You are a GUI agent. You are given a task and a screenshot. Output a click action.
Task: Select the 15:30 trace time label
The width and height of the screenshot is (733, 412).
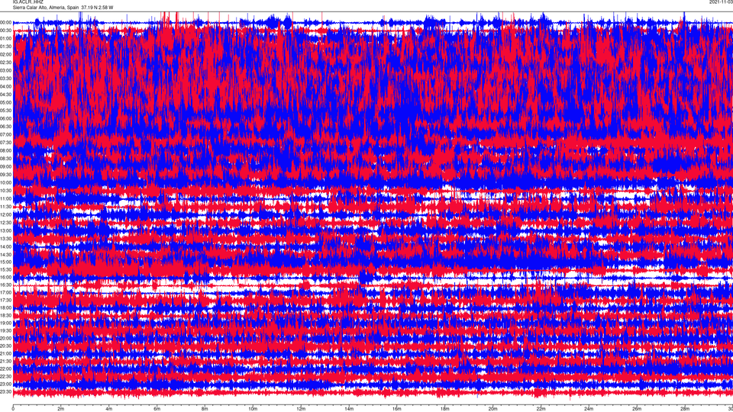coord(5,269)
